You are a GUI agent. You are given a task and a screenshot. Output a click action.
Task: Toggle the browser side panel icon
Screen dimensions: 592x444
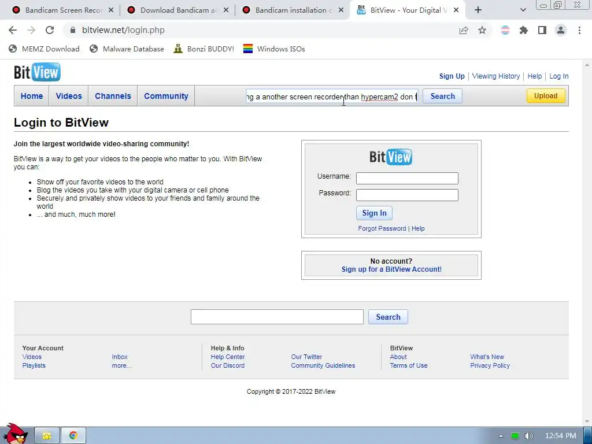click(x=542, y=30)
